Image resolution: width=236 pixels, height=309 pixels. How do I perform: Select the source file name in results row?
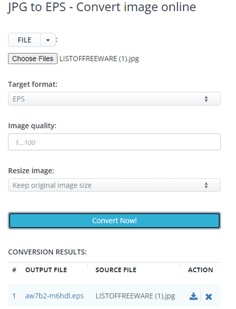(x=135, y=296)
